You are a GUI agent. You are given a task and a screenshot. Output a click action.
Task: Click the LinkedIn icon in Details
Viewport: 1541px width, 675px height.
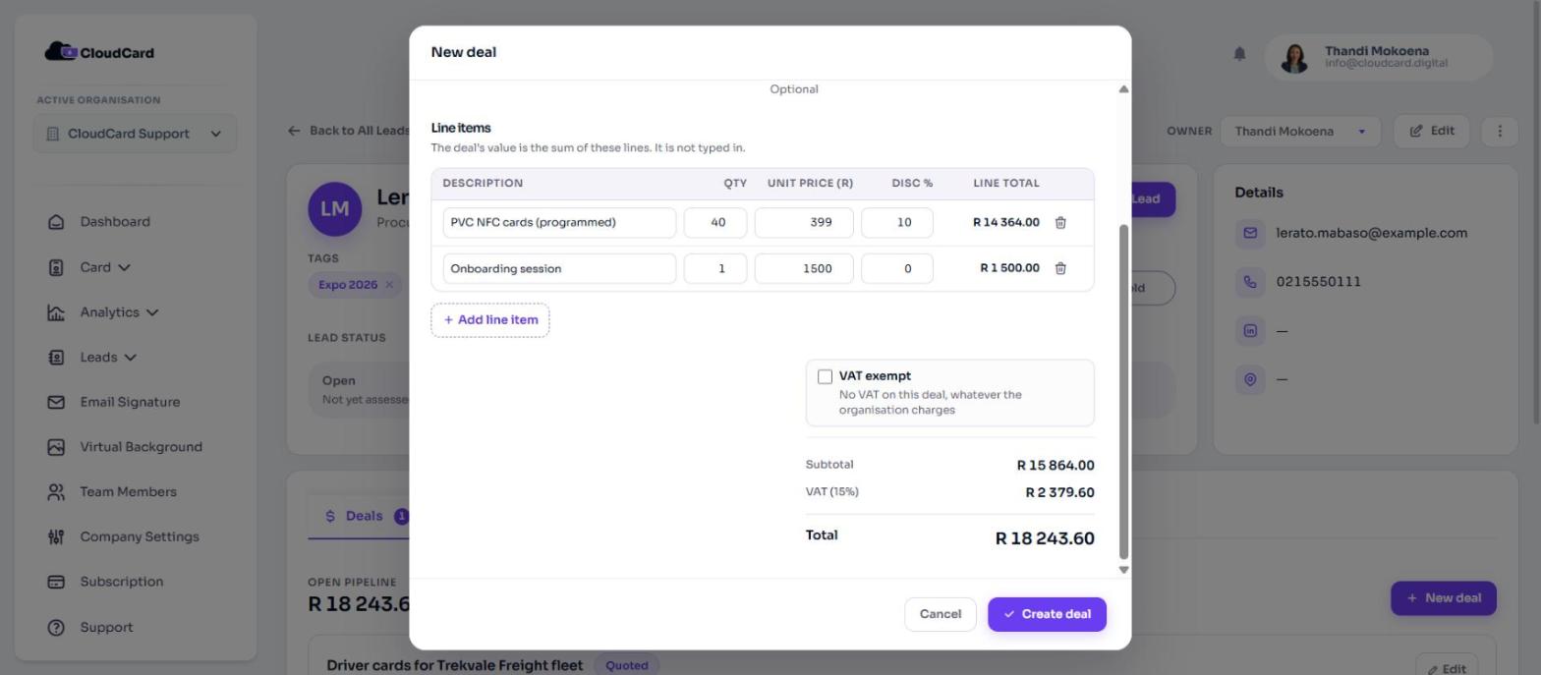click(x=1250, y=330)
